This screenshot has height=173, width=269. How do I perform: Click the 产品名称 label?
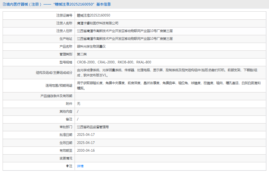pos(66,47)
